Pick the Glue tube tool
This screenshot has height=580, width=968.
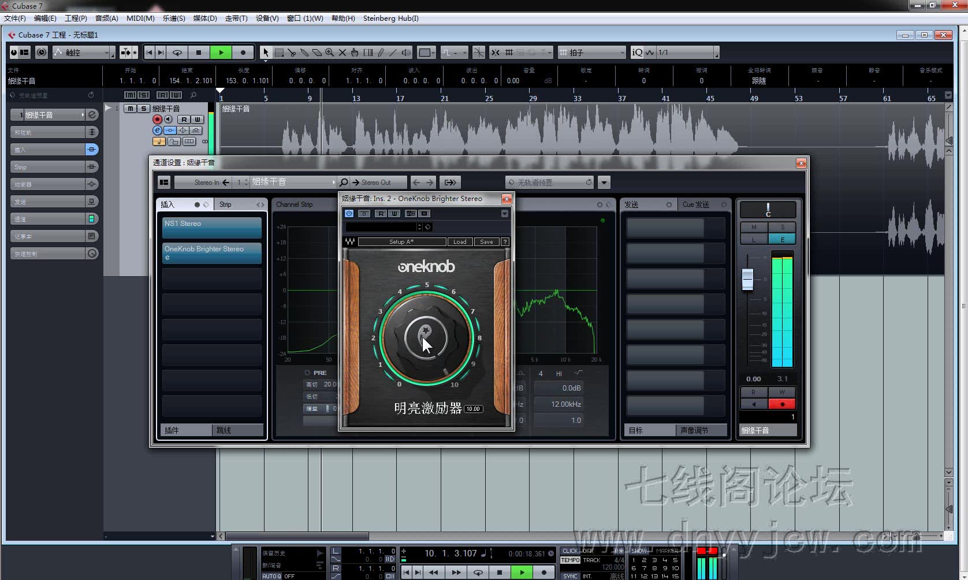click(x=304, y=53)
